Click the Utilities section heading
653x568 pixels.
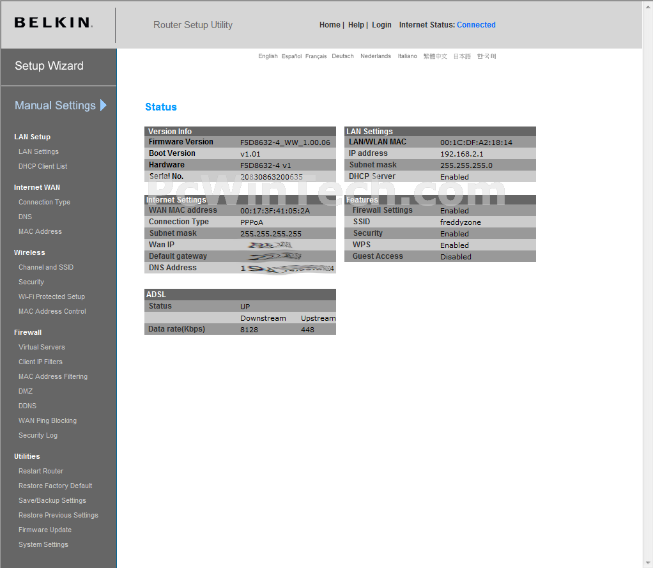27,456
